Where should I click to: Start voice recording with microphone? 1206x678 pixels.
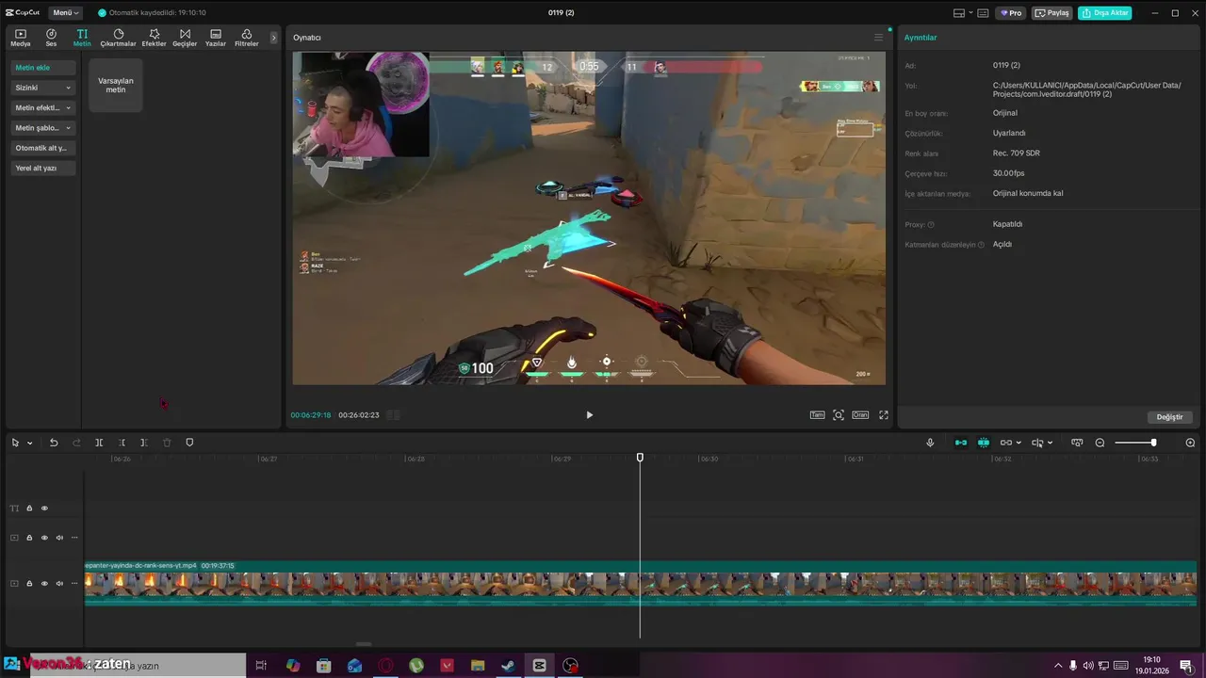(x=930, y=443)
